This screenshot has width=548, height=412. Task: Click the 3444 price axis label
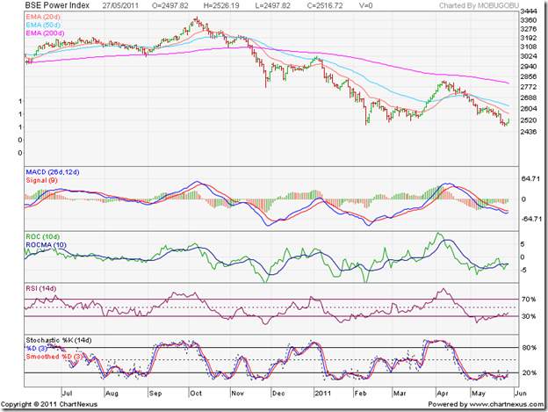(529, 11)
